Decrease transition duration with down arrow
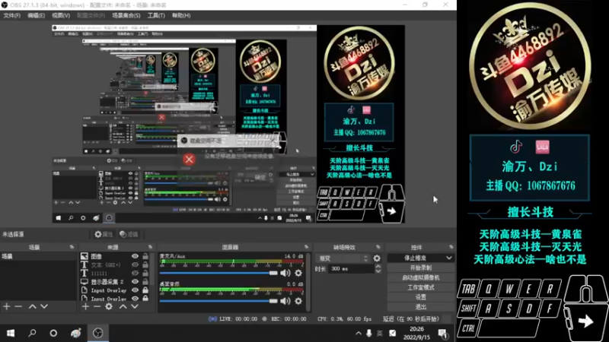The image size is (609, 342). point(378,271)
